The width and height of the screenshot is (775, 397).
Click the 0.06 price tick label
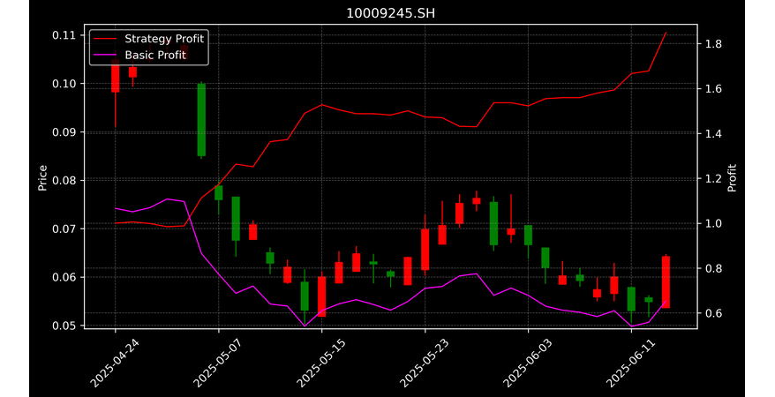[x=64, y=277]
